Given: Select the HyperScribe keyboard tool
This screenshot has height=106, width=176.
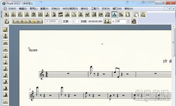Looking at the screenshot, I should coord(60,14).
